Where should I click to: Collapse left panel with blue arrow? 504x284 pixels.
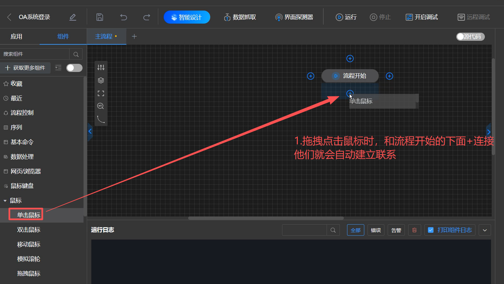point(90,131)
